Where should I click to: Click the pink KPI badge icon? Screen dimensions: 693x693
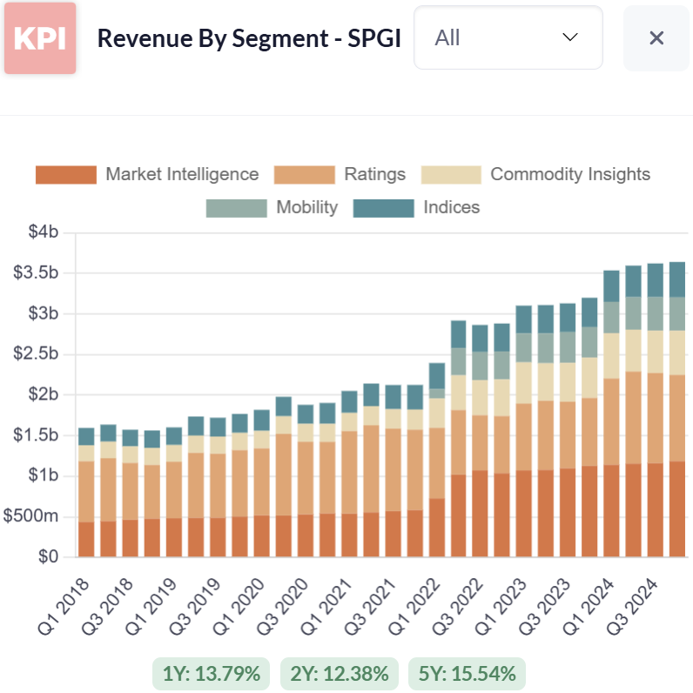(40, 38)
